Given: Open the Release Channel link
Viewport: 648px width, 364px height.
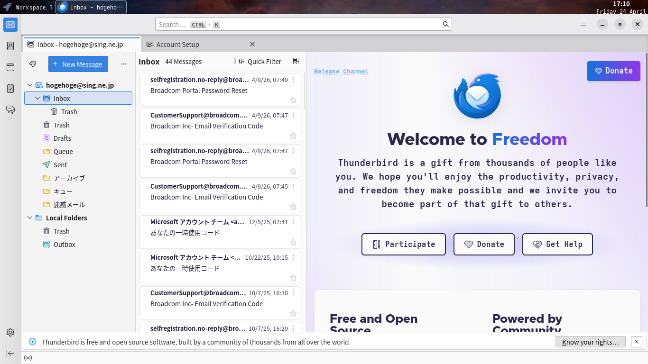Looking at the screenshot, I should [341, 71].
